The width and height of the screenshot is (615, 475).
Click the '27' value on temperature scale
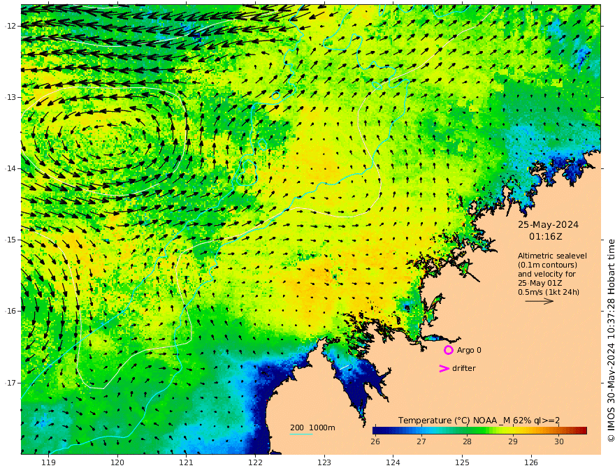click(421, 441)
